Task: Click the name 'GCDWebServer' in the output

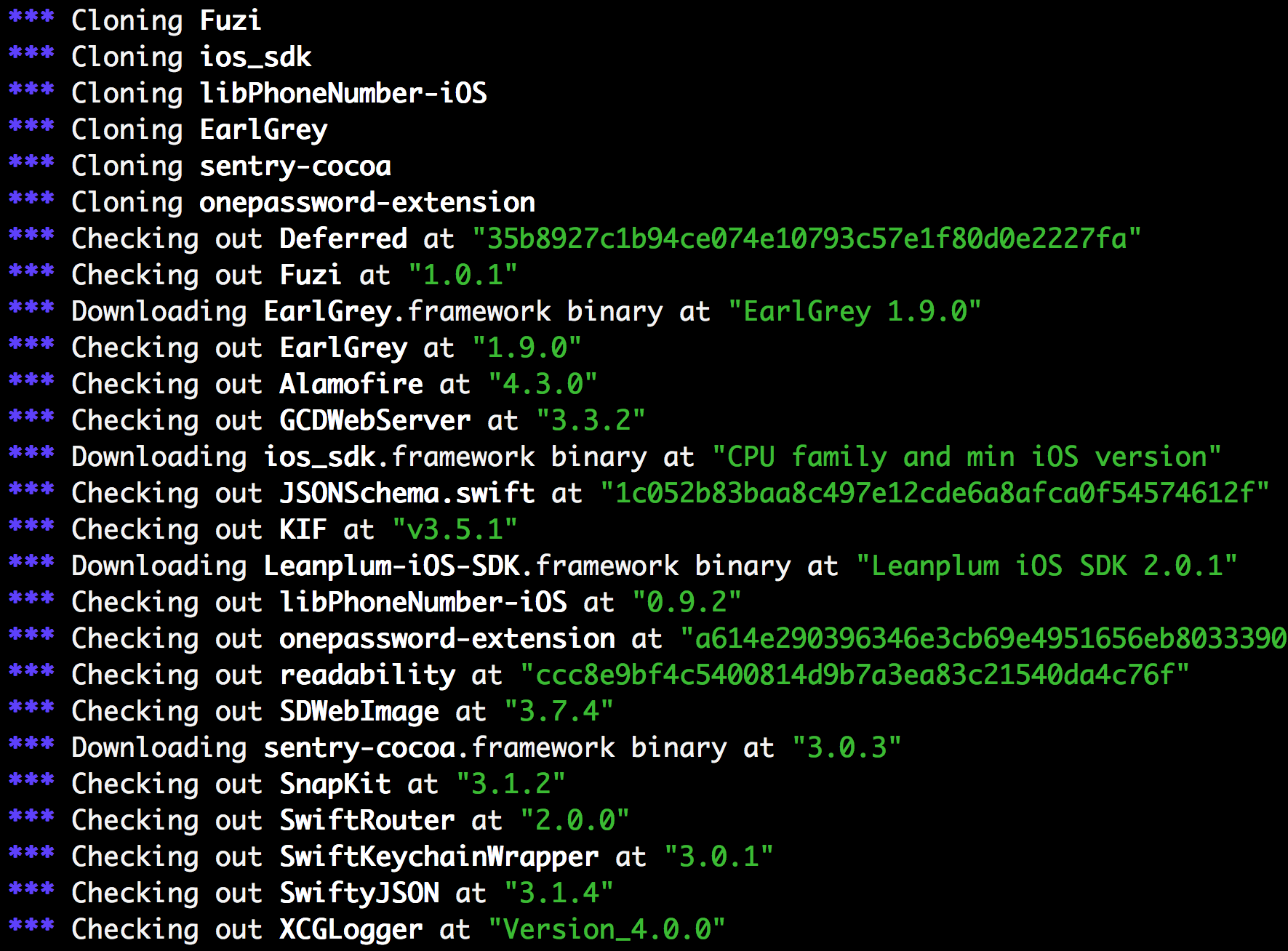Action: pos(375,420)
